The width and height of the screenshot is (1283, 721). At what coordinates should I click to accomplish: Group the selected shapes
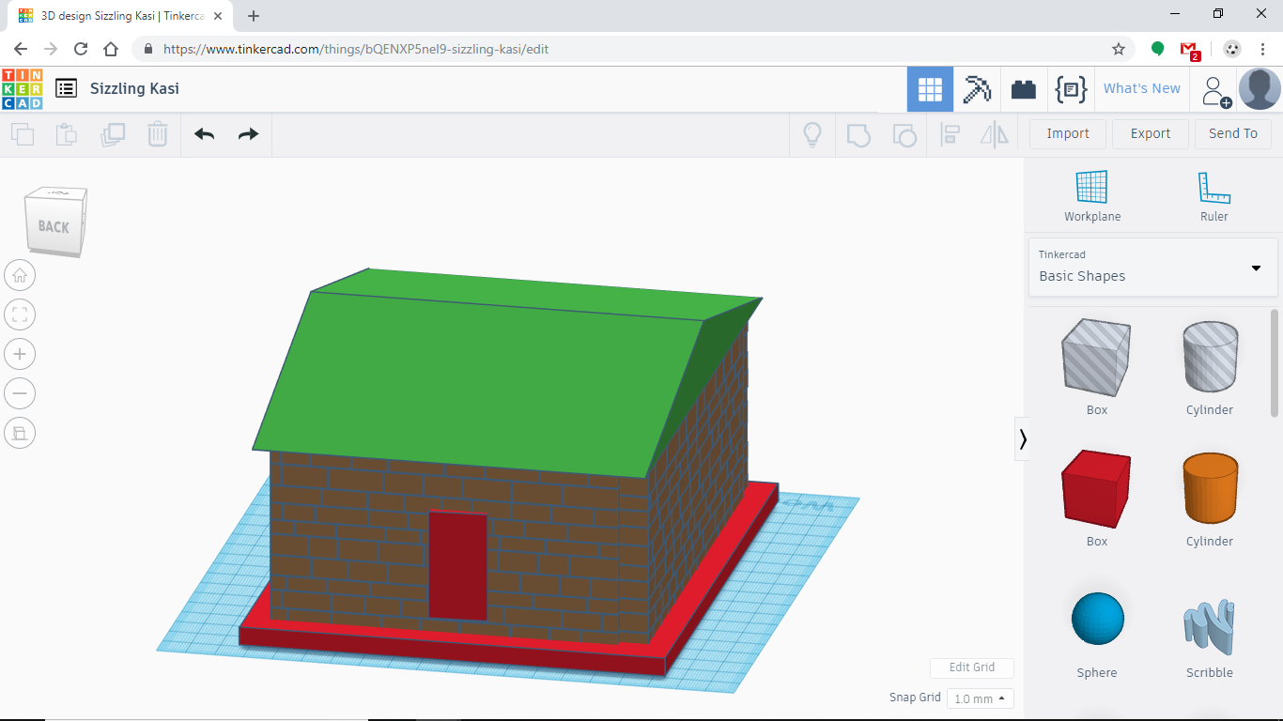tap(858, 135)
